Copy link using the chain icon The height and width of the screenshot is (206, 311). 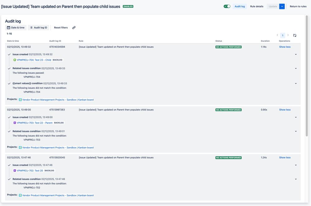point(74,28)
